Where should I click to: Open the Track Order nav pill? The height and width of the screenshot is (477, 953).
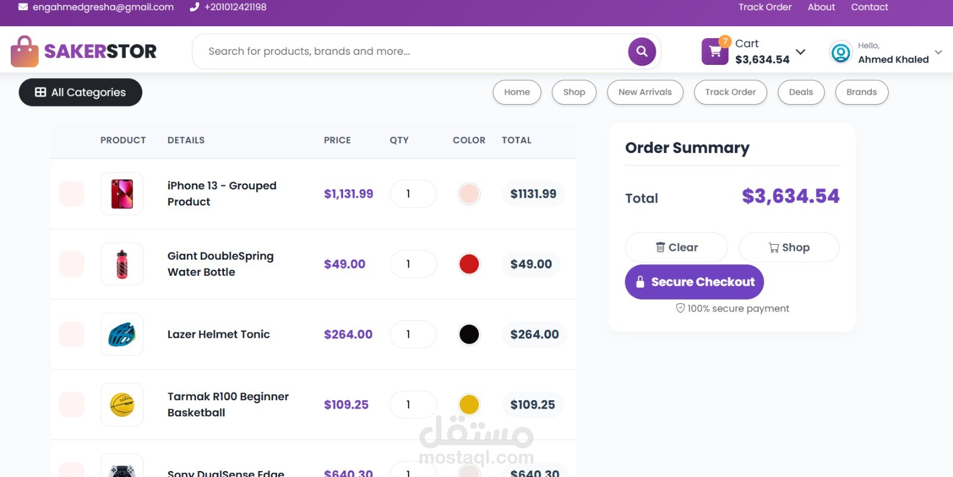pos(730,92)
